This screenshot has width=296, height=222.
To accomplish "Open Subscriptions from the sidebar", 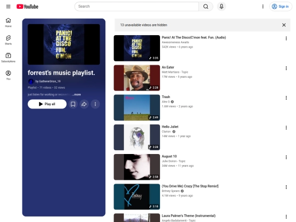I will (8, 58).
